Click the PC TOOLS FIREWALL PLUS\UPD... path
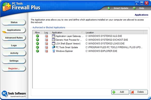The height and width of the screenshot is (100, 151). point(114,47)
